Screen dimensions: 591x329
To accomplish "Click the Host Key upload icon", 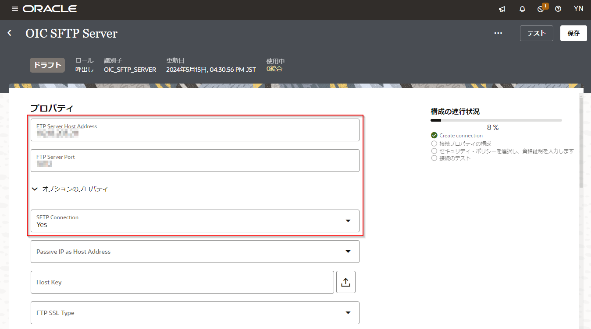I will click(345, 282).
